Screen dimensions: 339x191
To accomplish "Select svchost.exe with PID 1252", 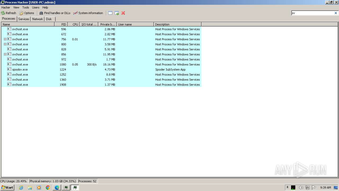I will (x=101, y=75).
